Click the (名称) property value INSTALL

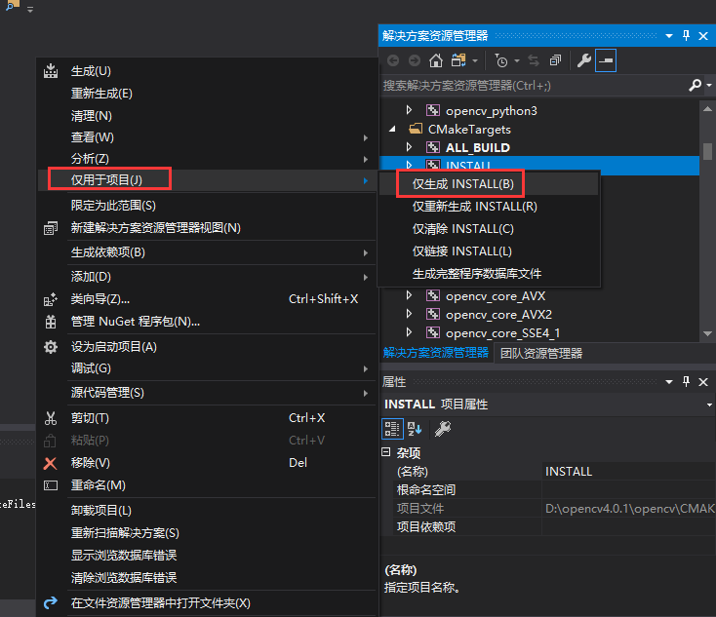pos(629,472)
